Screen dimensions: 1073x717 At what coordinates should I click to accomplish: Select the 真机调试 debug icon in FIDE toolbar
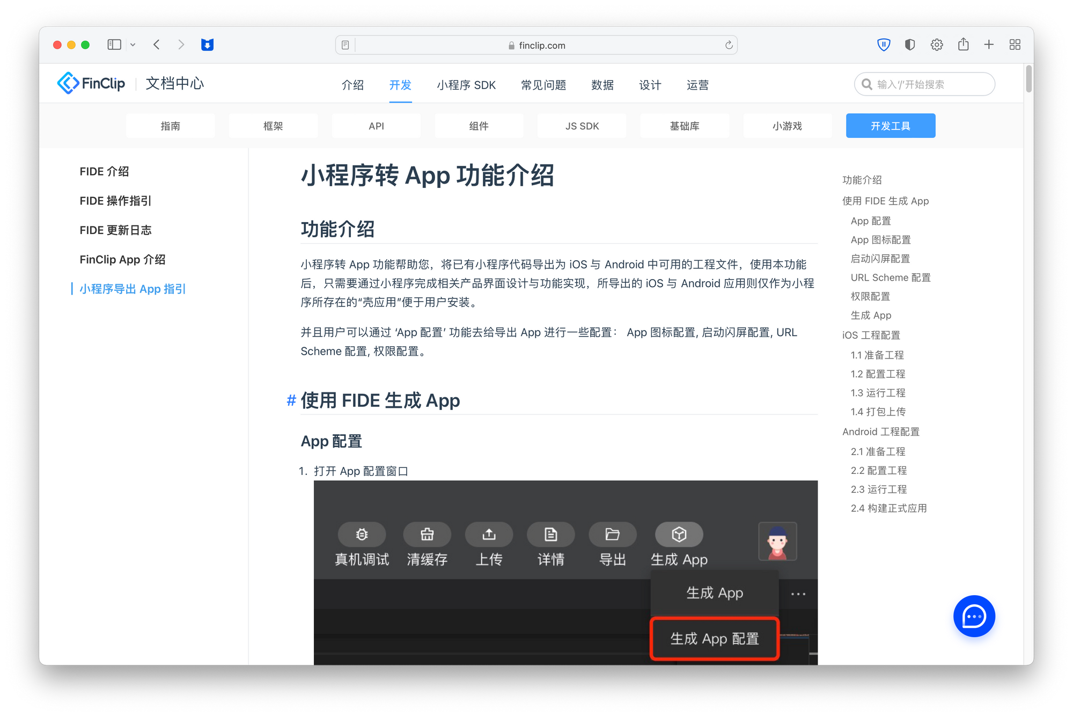[x=362, y=534]
